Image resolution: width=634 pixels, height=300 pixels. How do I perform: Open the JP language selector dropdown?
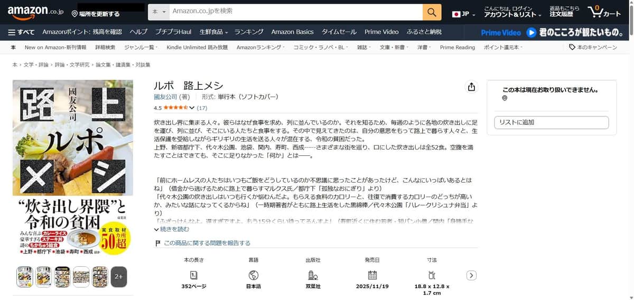464,14
